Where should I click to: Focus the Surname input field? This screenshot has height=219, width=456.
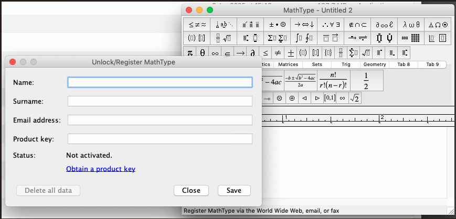[x=160, y=101]
